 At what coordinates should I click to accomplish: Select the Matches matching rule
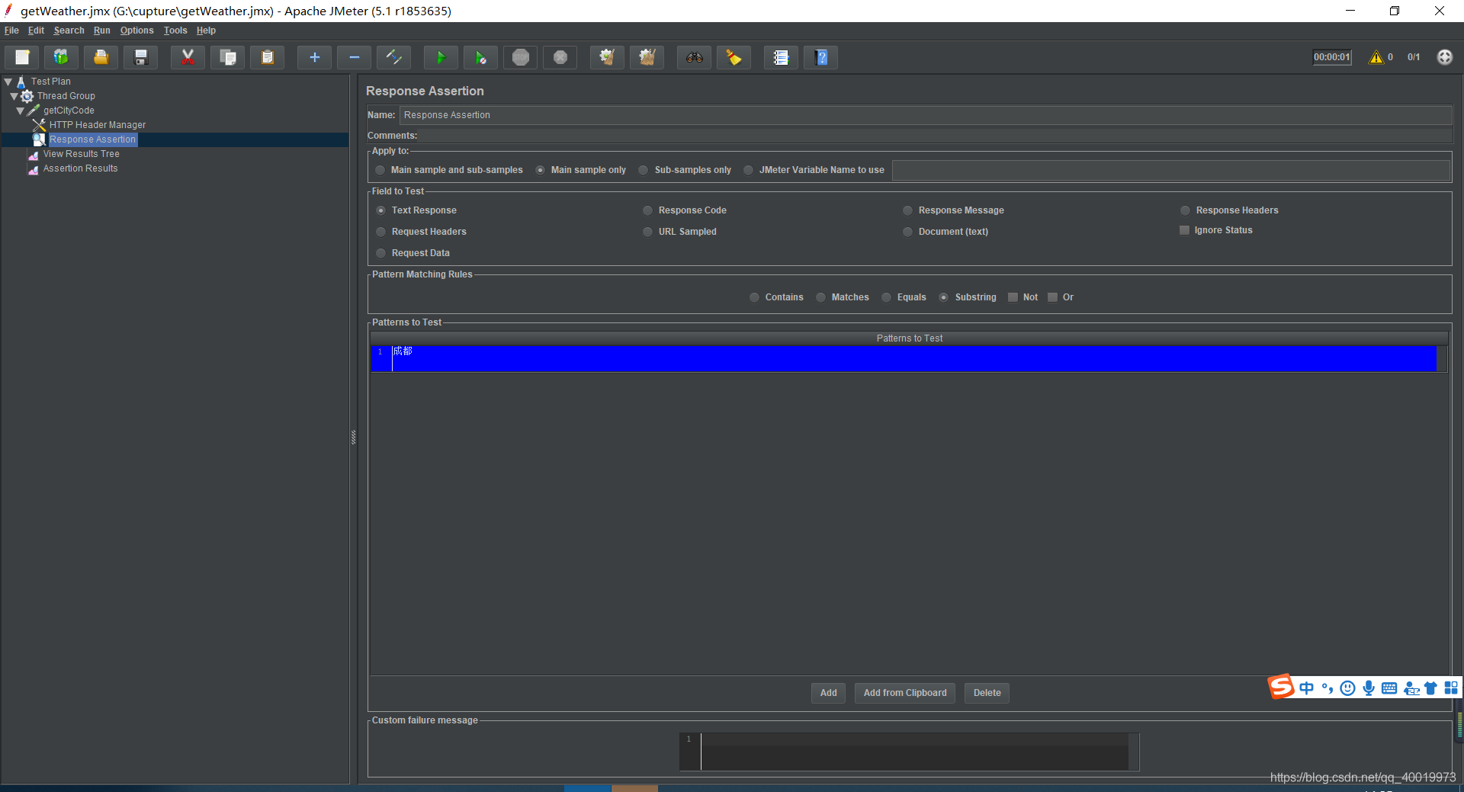[821, 297]
